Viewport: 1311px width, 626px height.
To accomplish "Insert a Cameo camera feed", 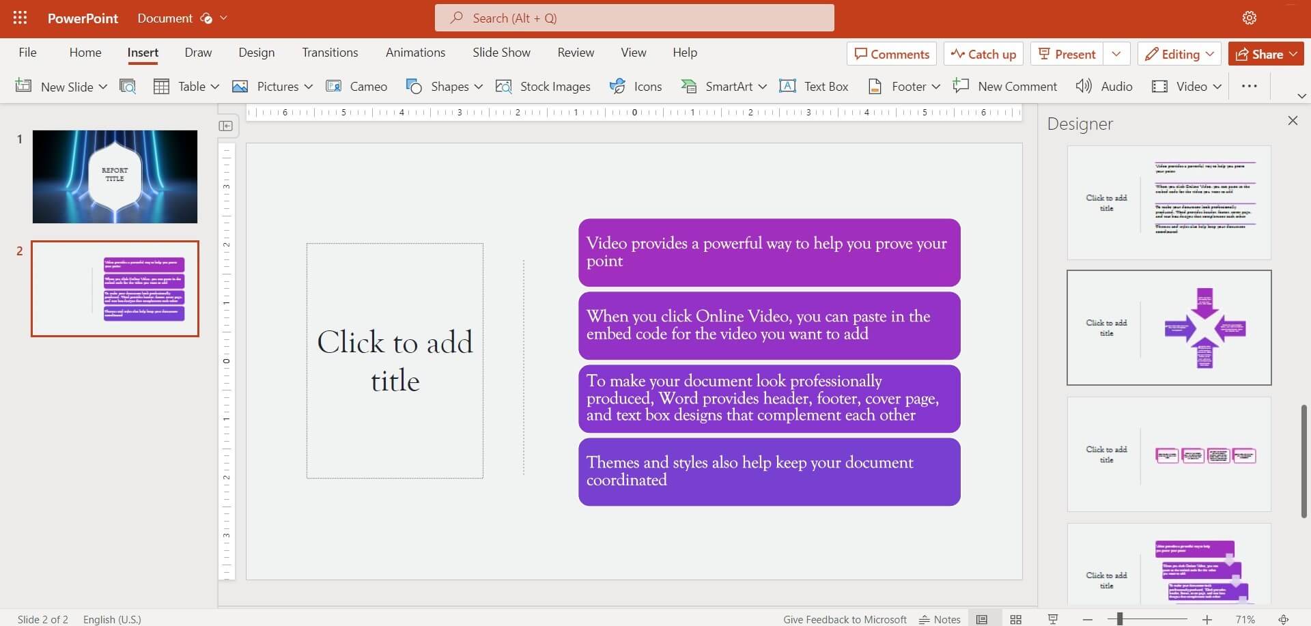I will 356,86.
